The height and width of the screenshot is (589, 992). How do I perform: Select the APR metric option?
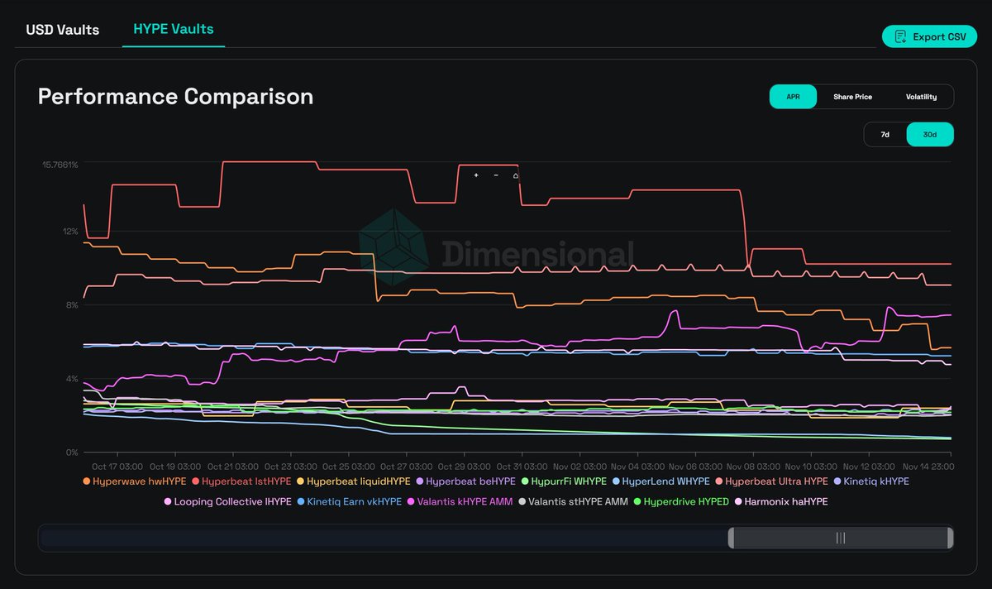[x=793, y=97]
